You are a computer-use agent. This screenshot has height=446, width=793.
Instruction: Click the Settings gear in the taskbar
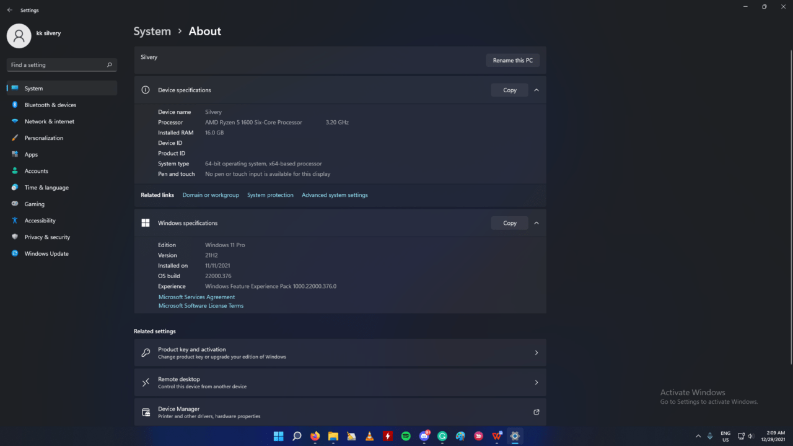515,436
